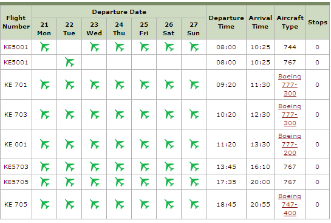The width and height of the screenshot is (331, 223).
Task: Pick KE5705 plane icon on 26 Sat
Action: coord(169,182)
